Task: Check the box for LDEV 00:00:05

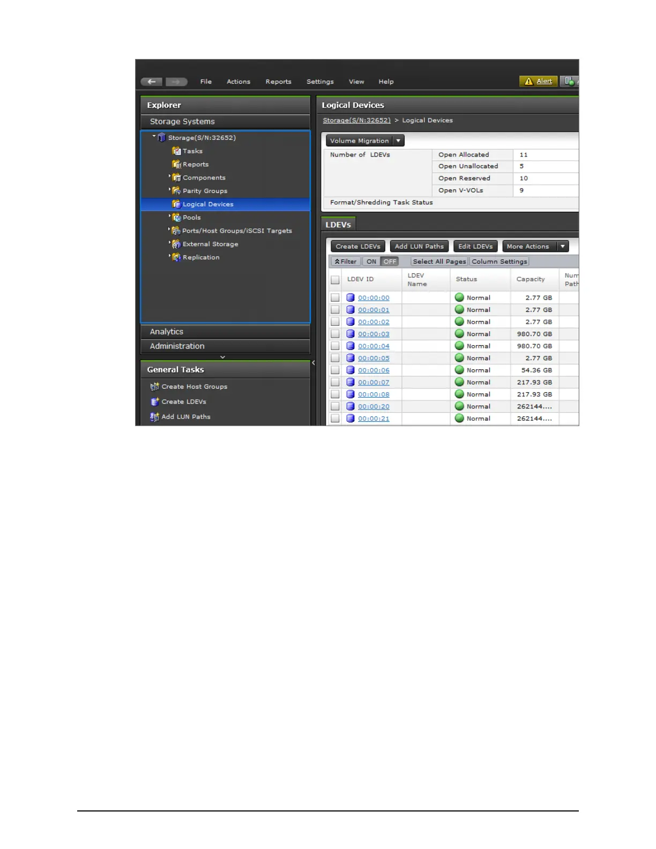Action: 335,358
